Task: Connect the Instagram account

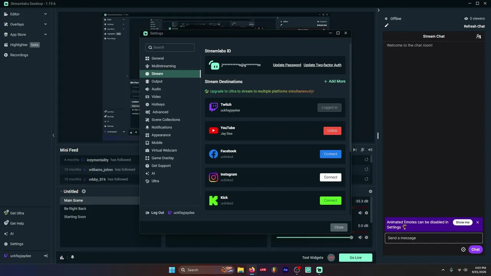Action: click(331, 177)
